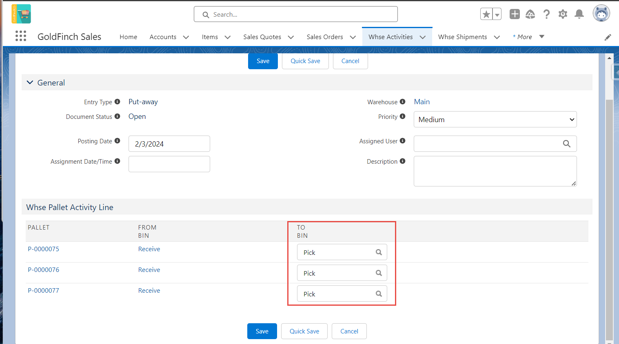
Task: Expand the Sales Orders dropdown chevron
Action: pos(353,37)
